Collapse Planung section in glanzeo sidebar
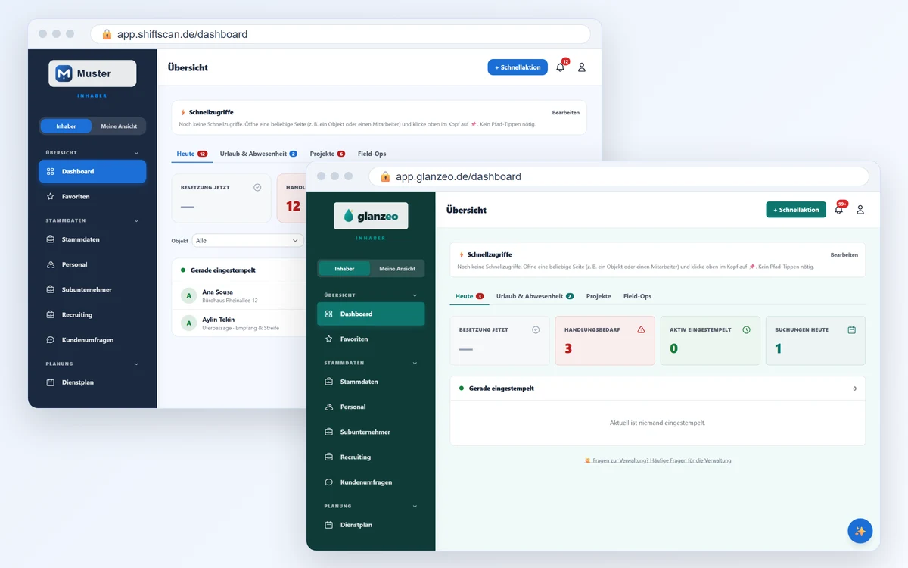This screenshot has width=908, height=568. tap(415, 506)
